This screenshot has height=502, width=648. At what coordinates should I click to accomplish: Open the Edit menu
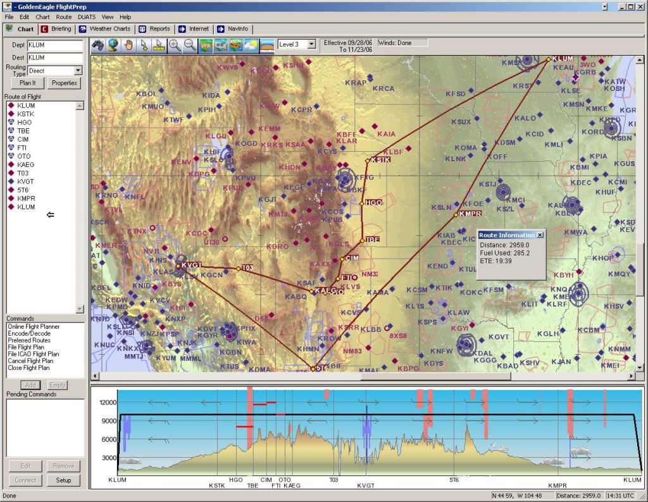click(x=25, y=17)
